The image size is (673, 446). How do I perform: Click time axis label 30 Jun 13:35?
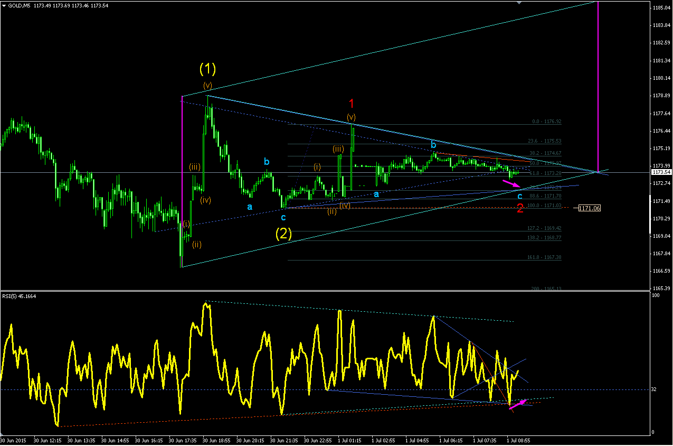point(82,440)
